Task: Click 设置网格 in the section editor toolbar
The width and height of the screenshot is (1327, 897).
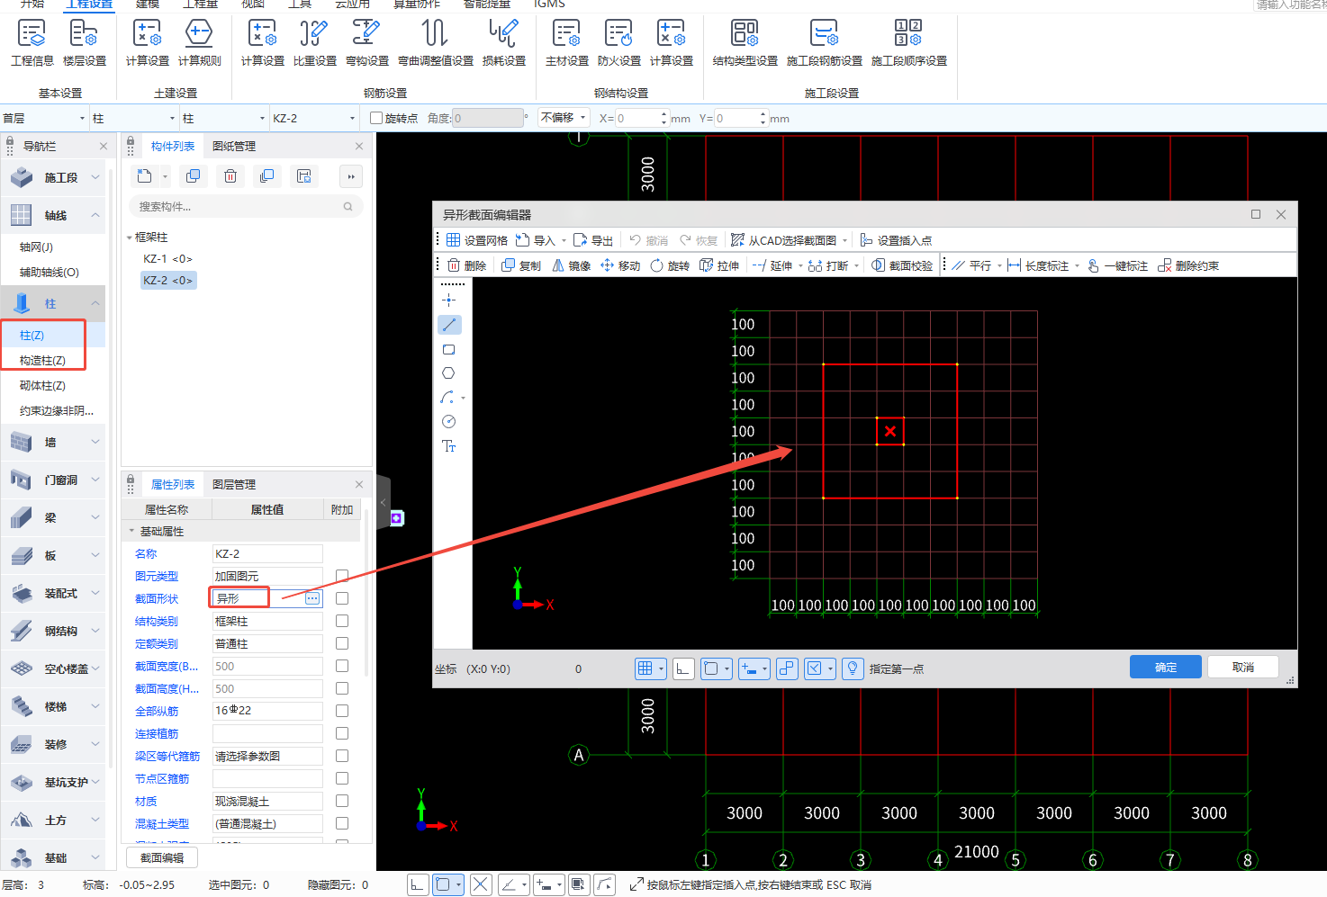Action: (477, 240)
